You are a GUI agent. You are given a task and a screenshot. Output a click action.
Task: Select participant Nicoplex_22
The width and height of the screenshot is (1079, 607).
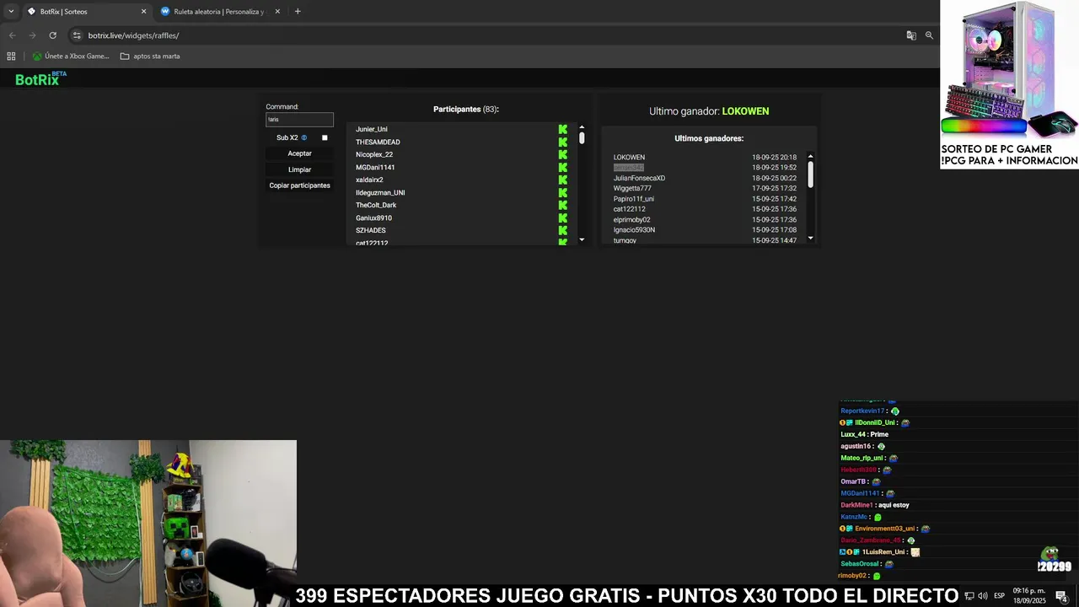(x=374, y=154)
